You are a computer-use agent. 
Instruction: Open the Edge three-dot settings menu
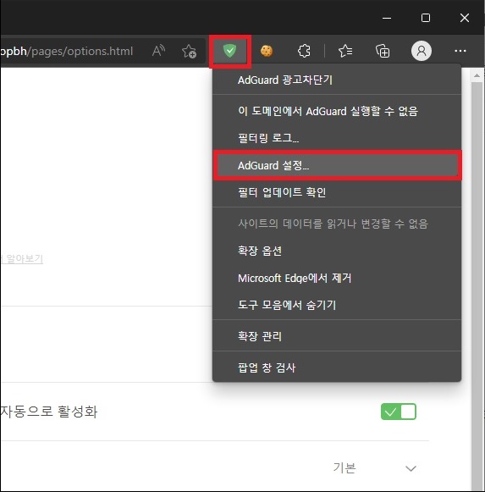[460, 51]
